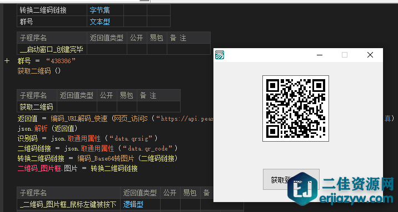Click the QR code image in the popup window
The image size is (398, 212).
click(296, 108)
